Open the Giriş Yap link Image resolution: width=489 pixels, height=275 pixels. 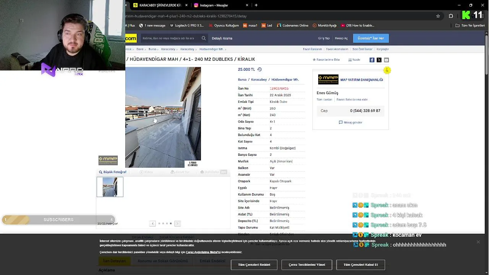tap(324, 38)
